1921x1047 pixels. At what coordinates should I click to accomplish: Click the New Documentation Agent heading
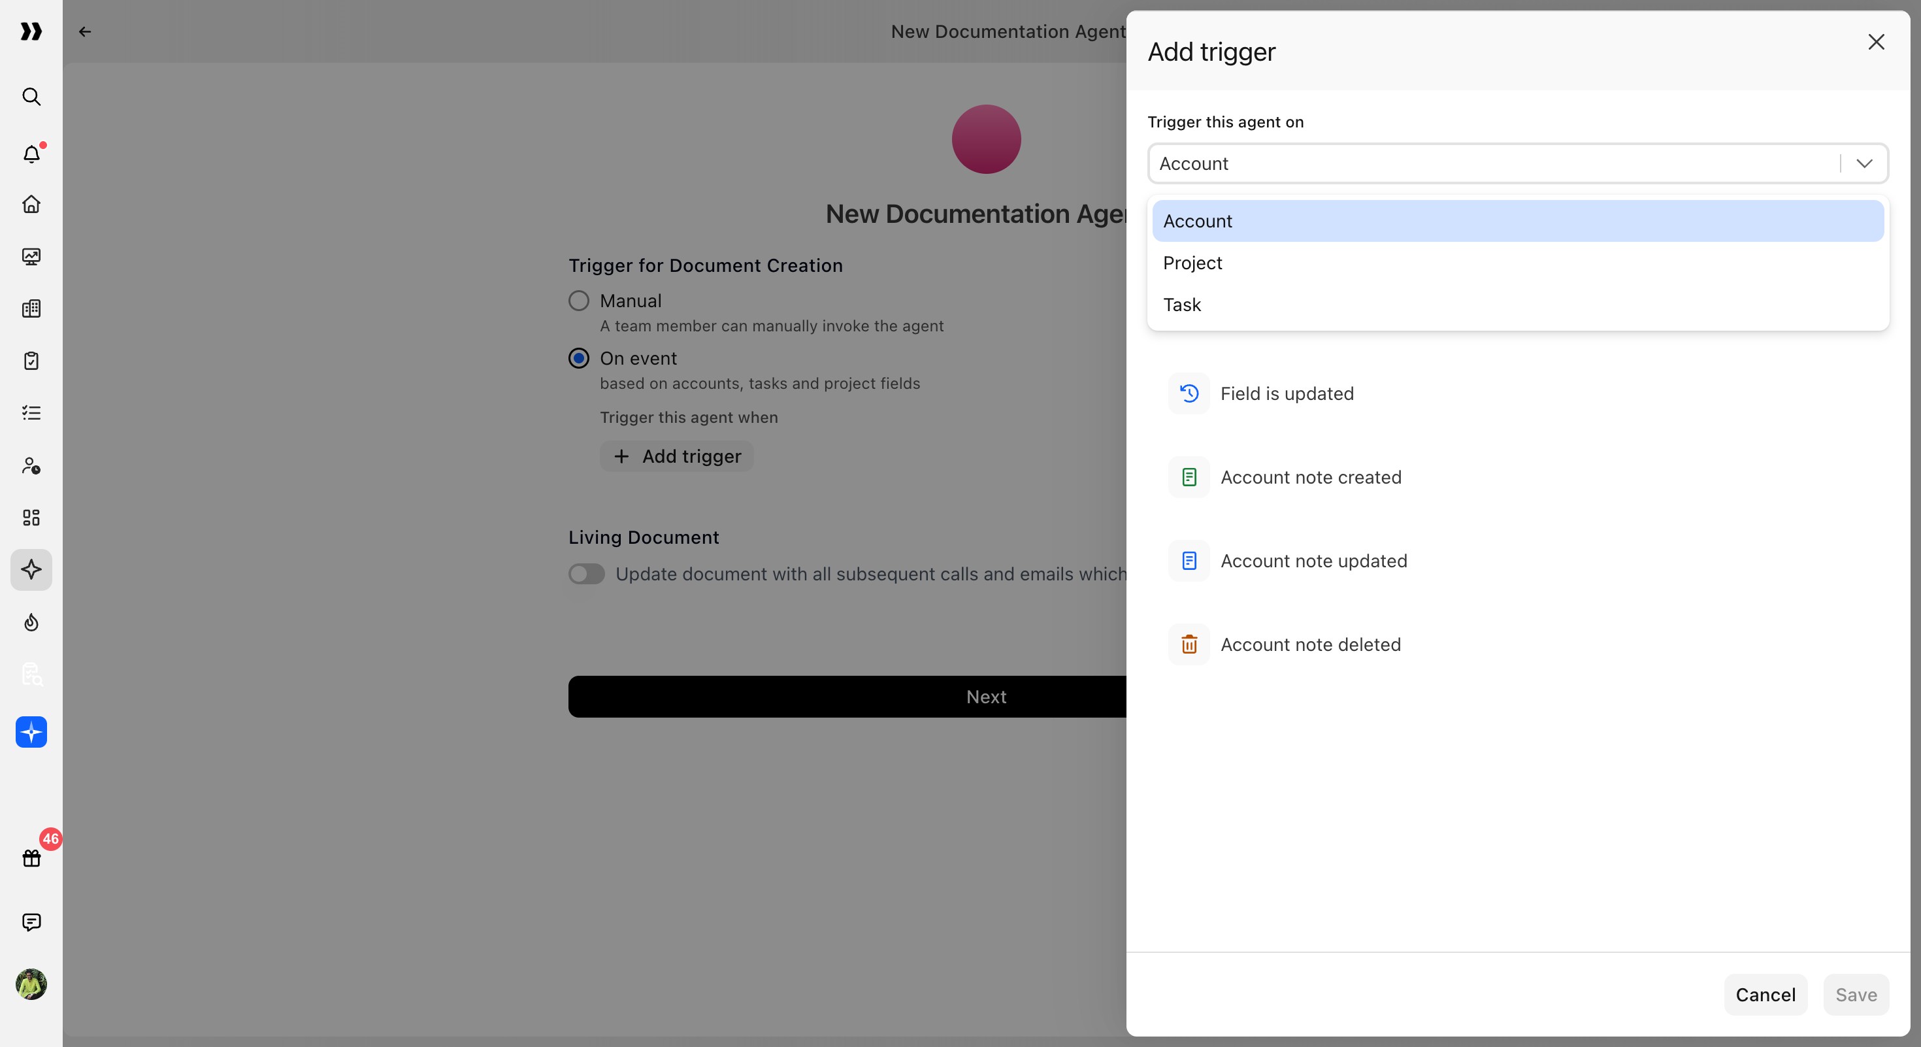tap(976, 214)
